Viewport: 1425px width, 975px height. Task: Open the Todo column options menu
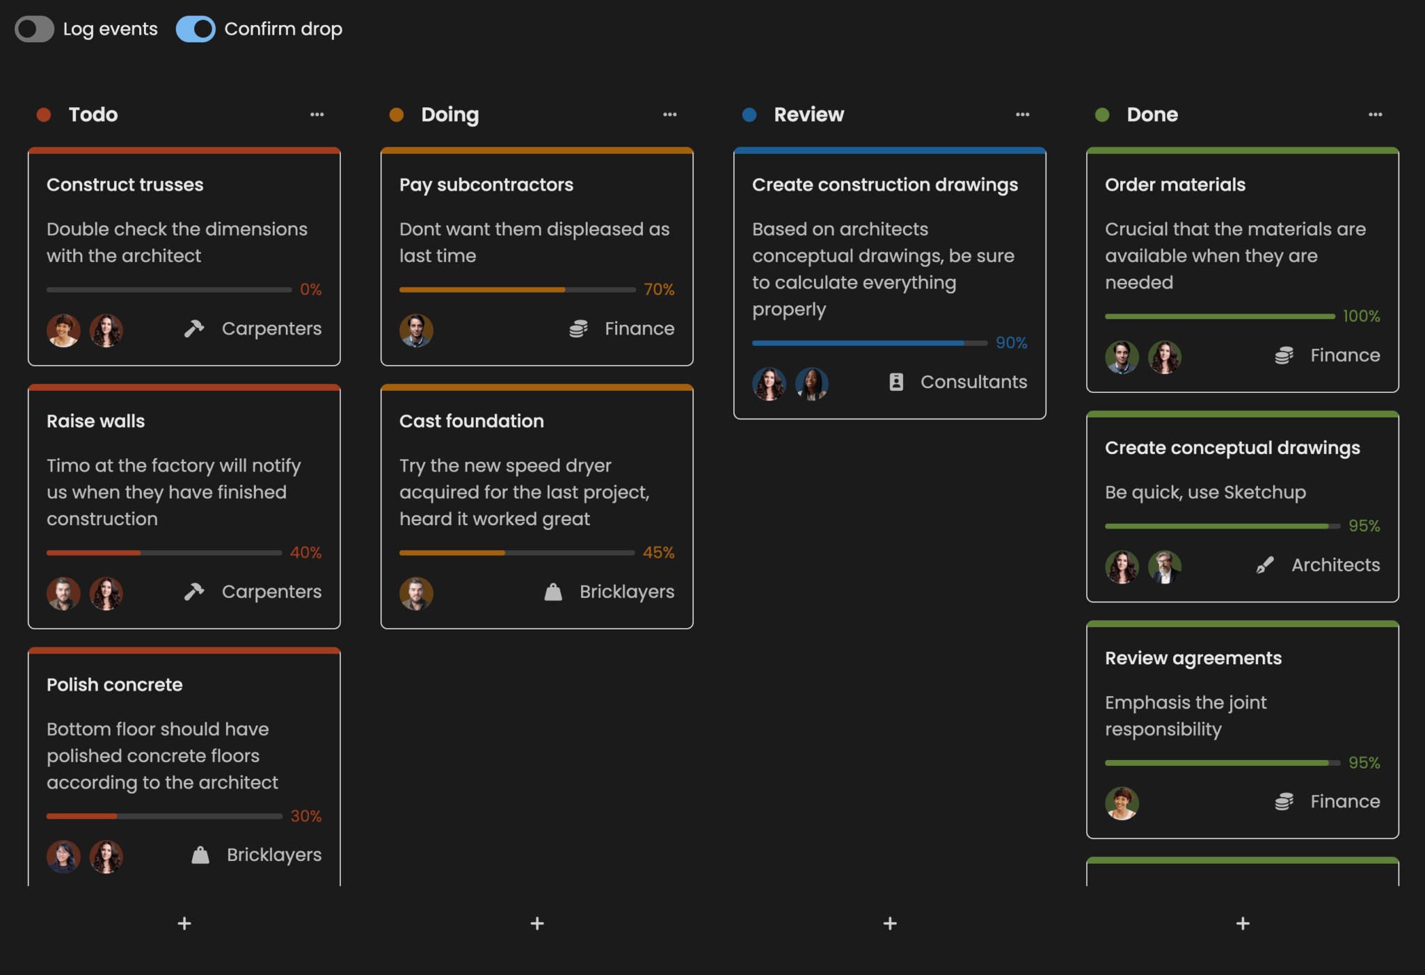[x=317, y=115]
